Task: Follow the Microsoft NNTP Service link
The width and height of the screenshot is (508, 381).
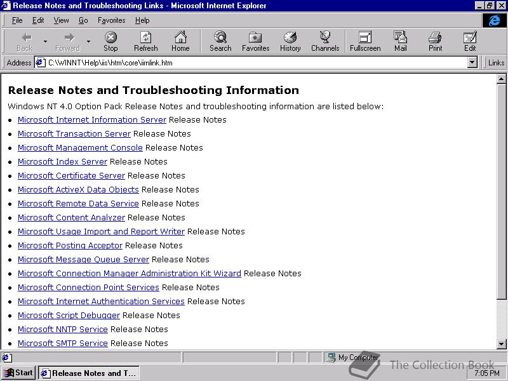Action: tap(63, 329)
